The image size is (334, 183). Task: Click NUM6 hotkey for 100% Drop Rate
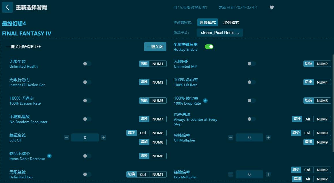[x=322, y=101]
